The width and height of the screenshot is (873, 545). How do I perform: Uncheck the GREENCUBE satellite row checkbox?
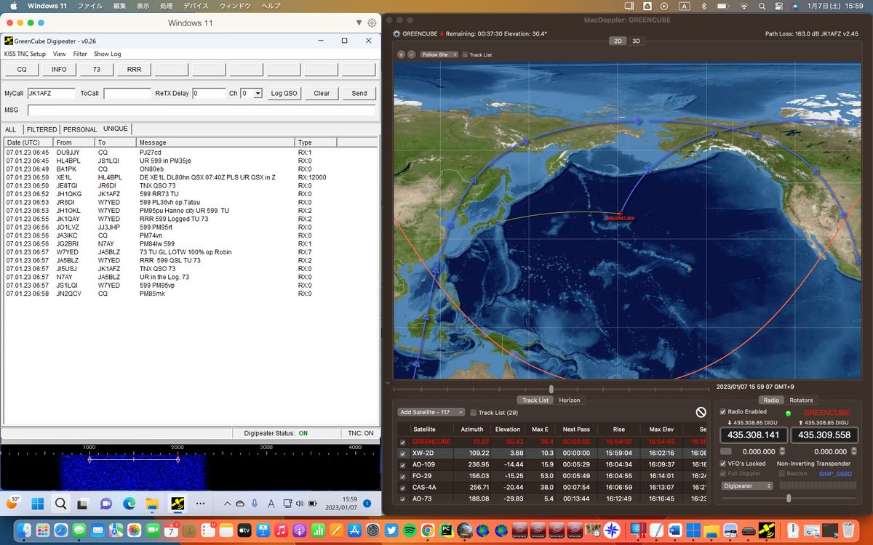click(402, 442)
